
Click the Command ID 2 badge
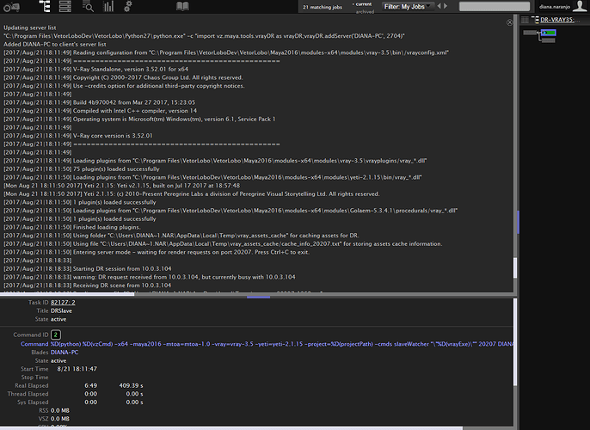coord(56,334)
